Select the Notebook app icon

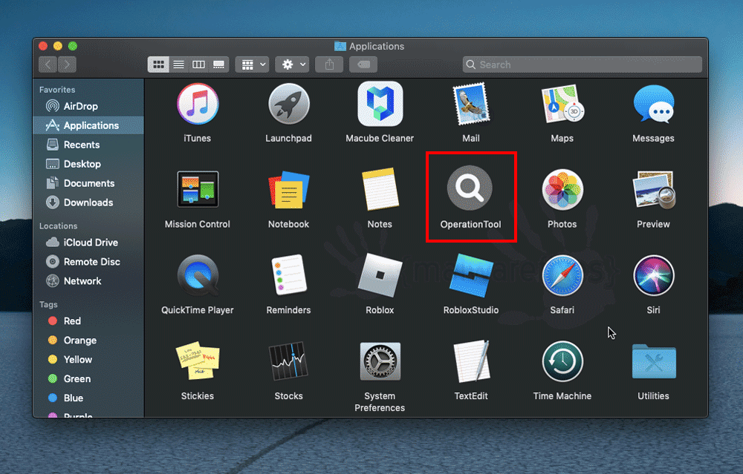(288, 189)
